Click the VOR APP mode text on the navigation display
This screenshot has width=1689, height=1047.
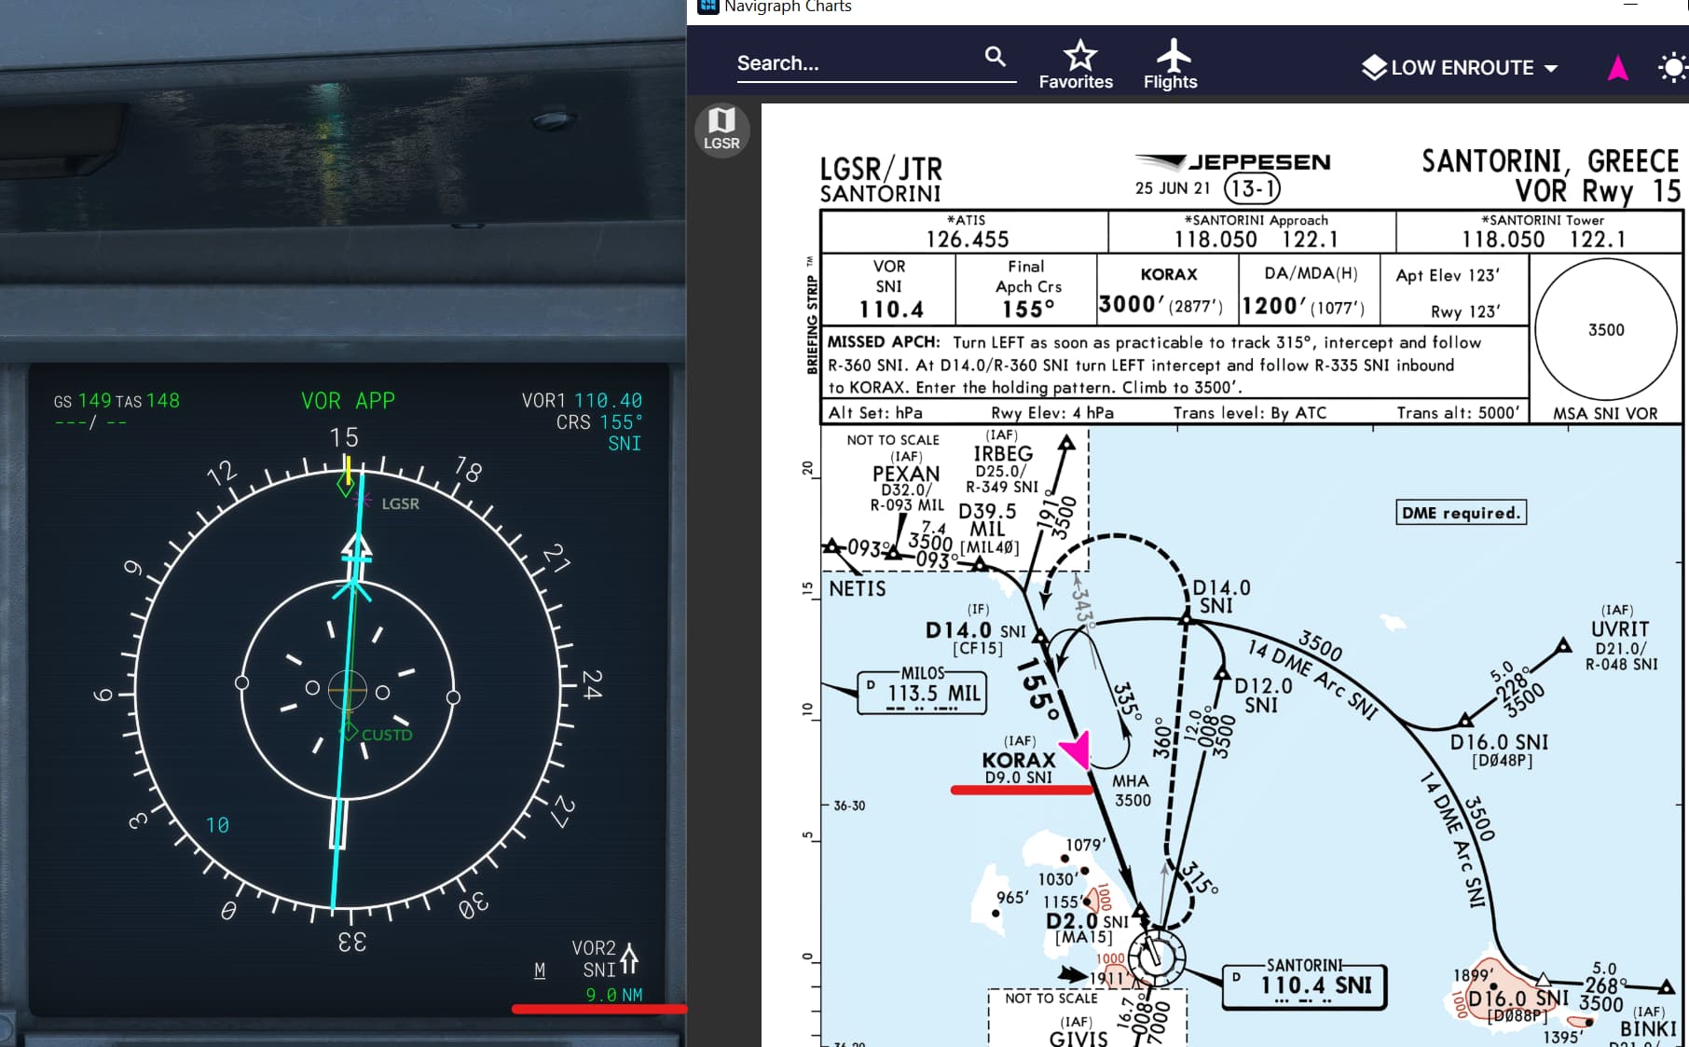click(x=348, y=401)
